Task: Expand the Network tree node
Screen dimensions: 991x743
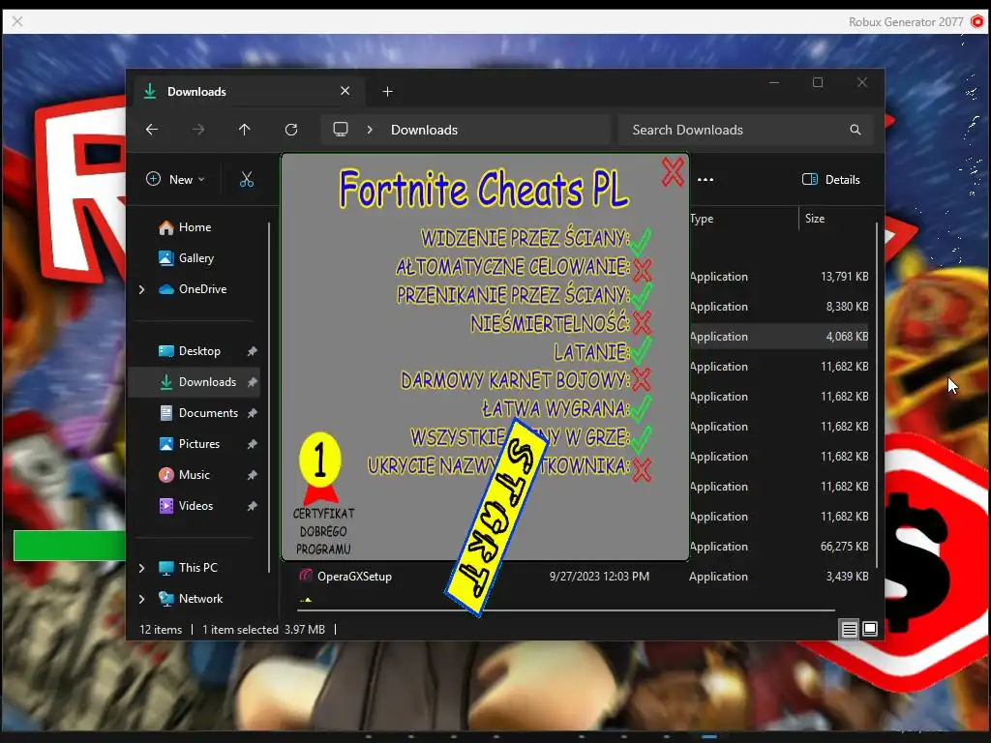Action: 141,599
